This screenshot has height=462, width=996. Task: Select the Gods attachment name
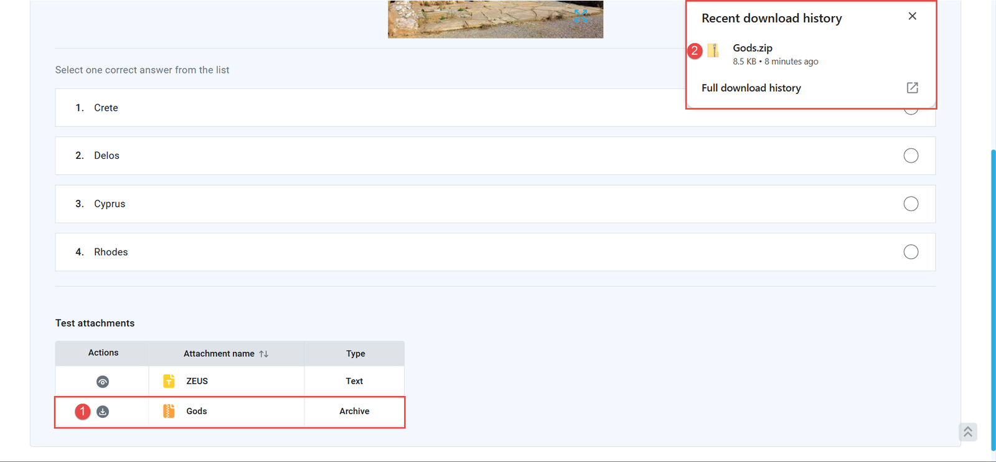tap(197, 411)
